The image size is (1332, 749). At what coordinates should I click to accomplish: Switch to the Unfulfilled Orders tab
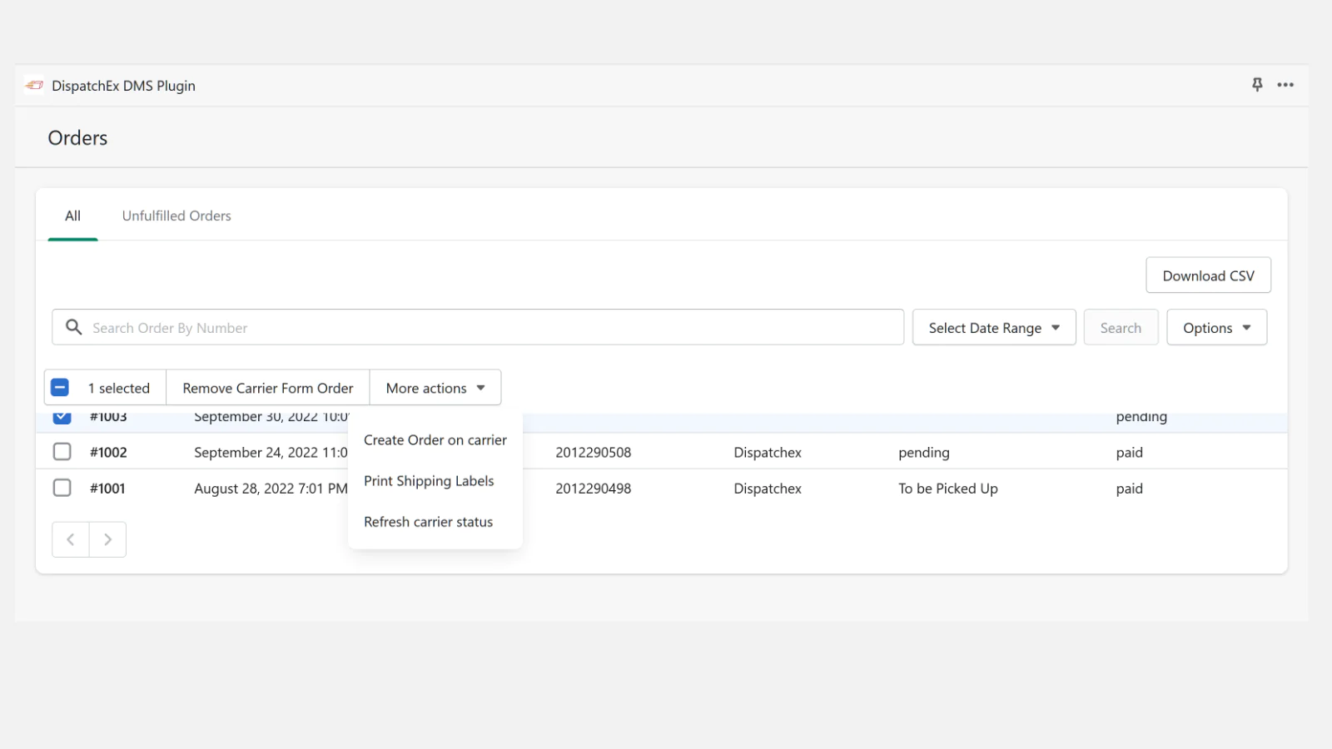pos(176,216)
